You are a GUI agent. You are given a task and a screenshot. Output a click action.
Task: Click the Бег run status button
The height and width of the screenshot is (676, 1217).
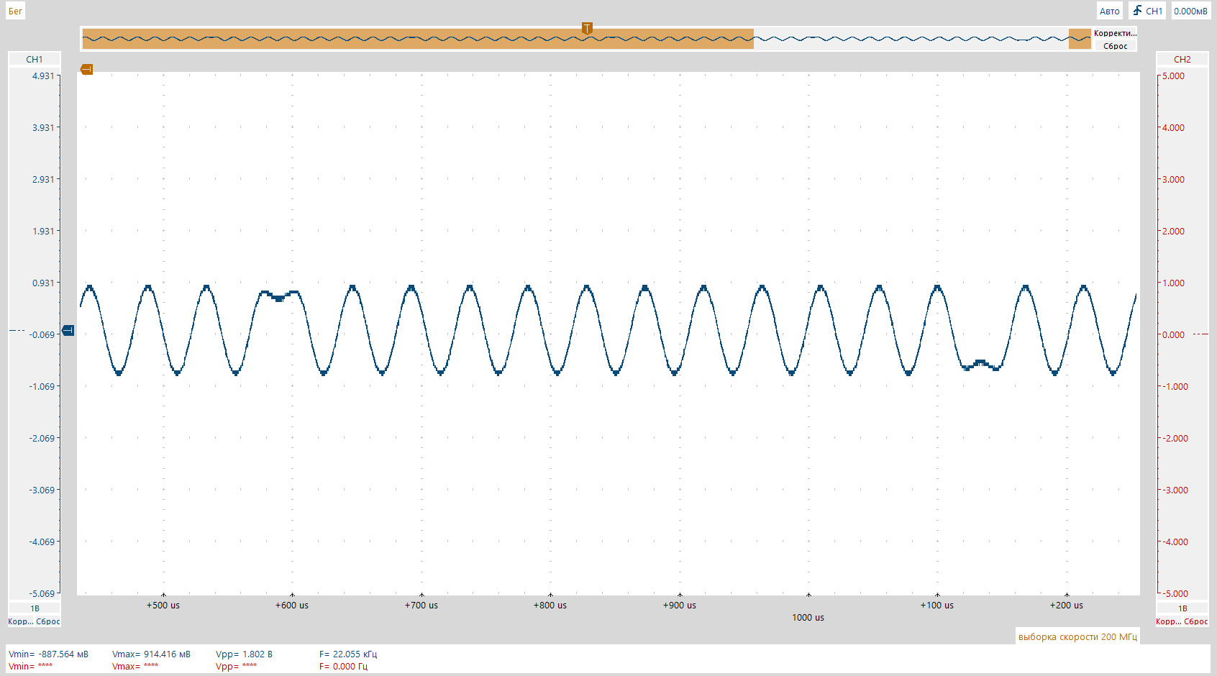coord(15,11)
